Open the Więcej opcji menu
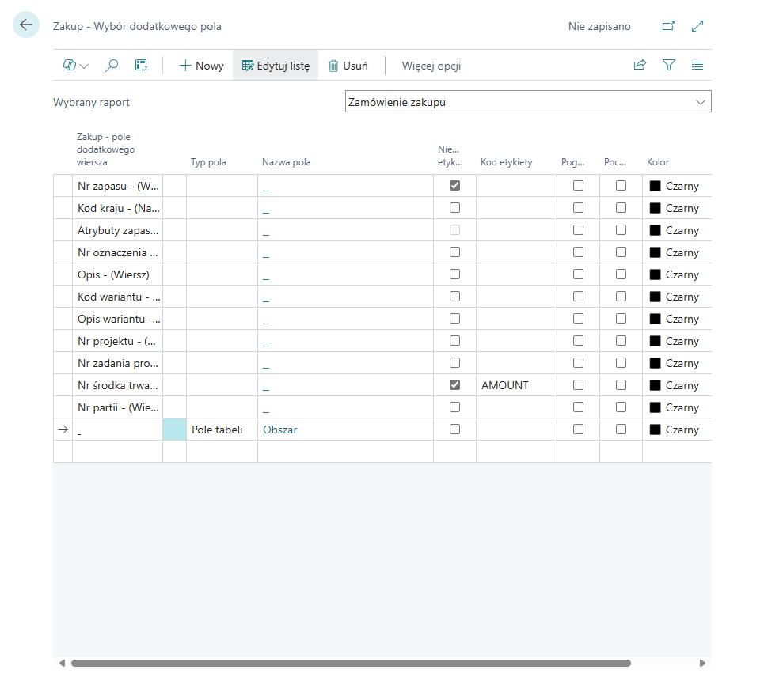This screenshot has height=685, width=764. pos(431,66)
